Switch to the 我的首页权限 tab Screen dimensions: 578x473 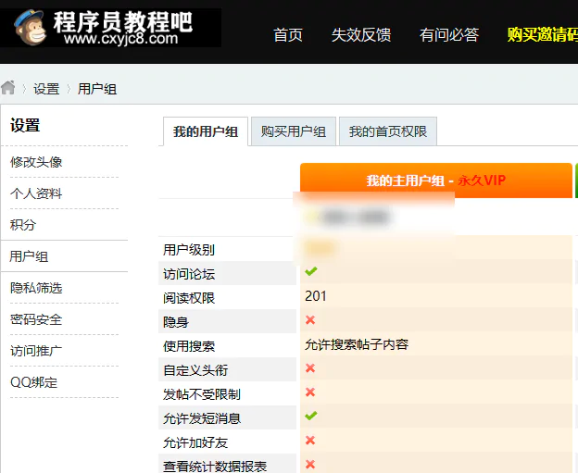click(x=388, y=131)
